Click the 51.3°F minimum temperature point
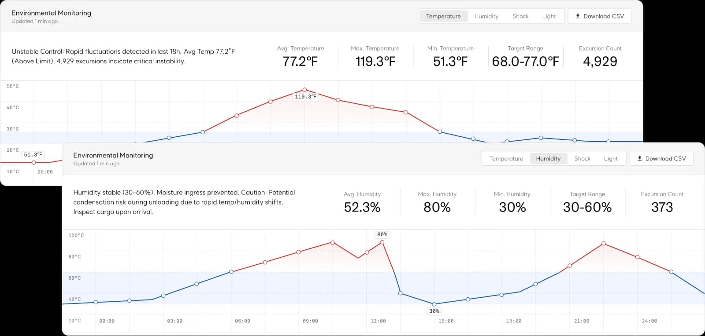 33,163
